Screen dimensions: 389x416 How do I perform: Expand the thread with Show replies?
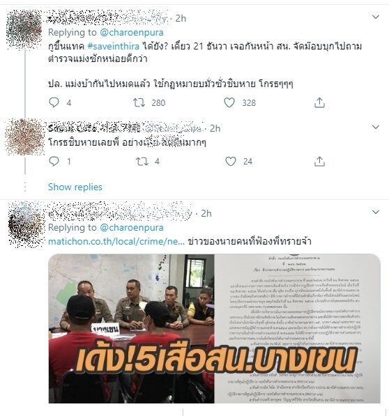click(75, 187)
